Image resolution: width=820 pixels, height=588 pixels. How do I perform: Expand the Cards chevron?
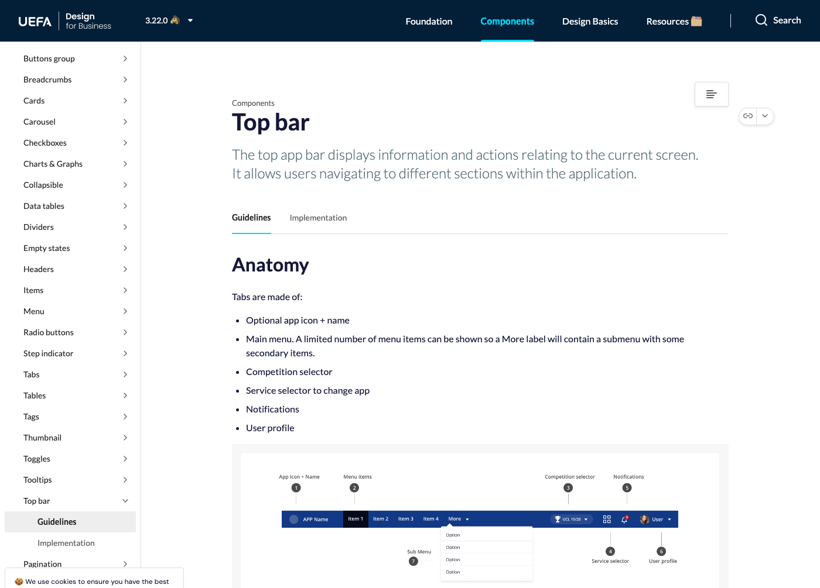(x=125, y=101)
